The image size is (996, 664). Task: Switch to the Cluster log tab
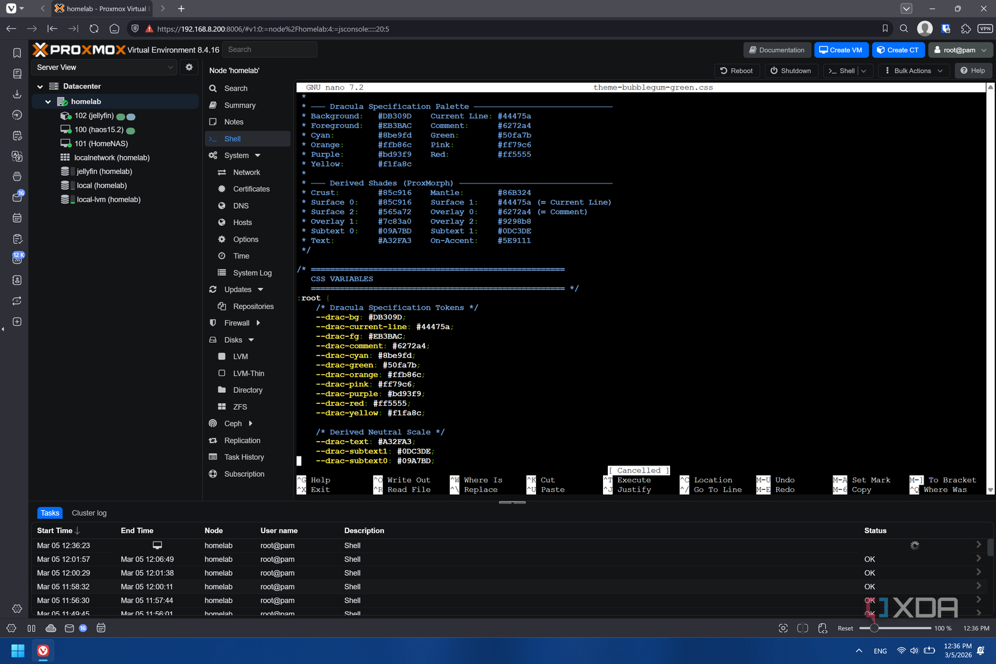point(89,513)
